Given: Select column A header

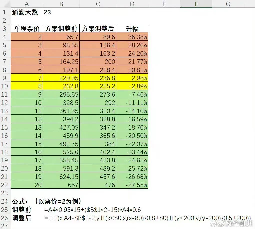Looking at the screenshot, I should pyautogui.click(x=27, y=4).
